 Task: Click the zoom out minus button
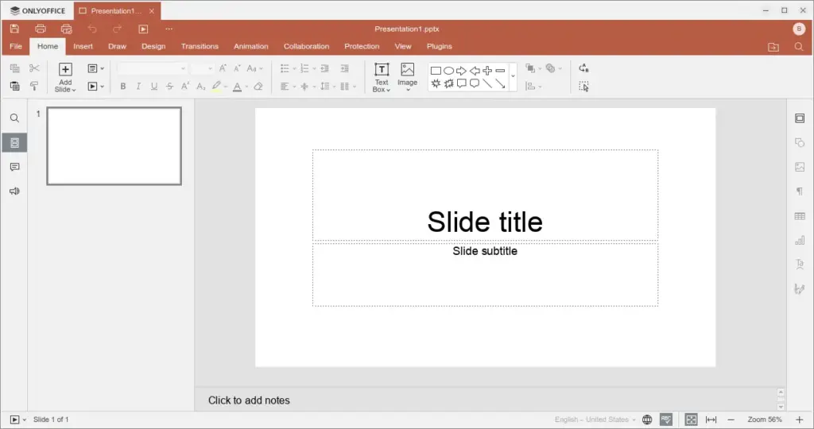click(x=731, y=419)
